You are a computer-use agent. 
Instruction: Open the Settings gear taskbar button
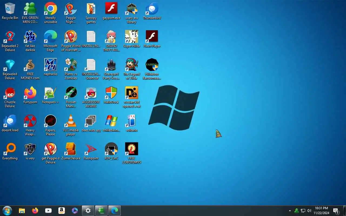tap(88, 211)
